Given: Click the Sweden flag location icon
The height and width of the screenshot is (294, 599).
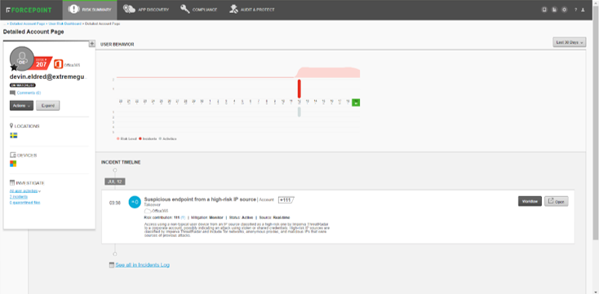Looking at the screenshot, I should (13, 135).
